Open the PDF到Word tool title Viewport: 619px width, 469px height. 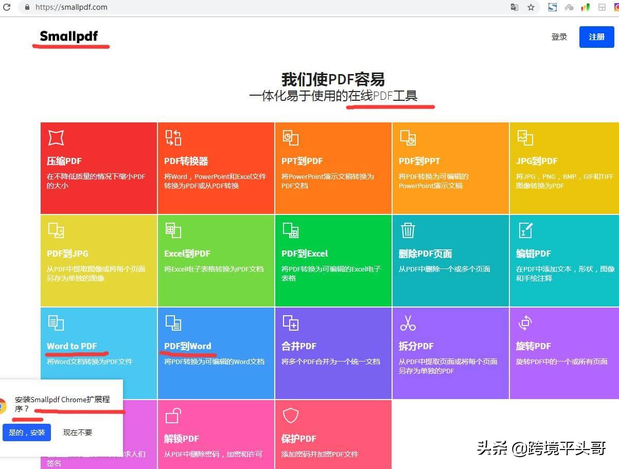click(187, 346)
